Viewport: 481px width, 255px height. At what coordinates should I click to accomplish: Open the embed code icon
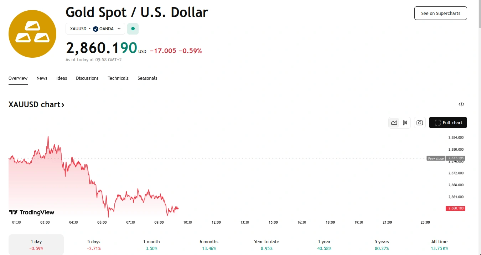click(461, 104)
